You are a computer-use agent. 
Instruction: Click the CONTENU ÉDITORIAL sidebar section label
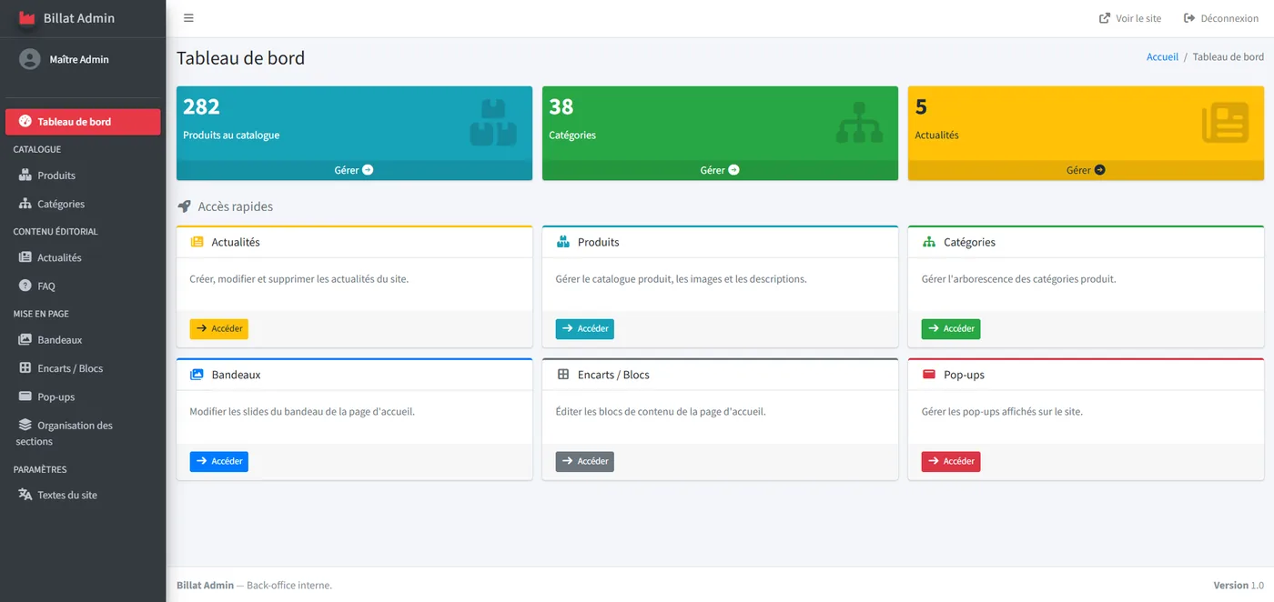[x=56, y=231]
